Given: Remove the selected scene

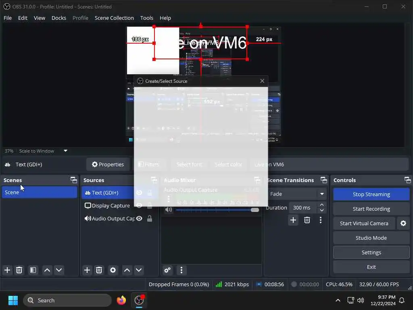Looking at the screenshot, I should click(19, 270).
